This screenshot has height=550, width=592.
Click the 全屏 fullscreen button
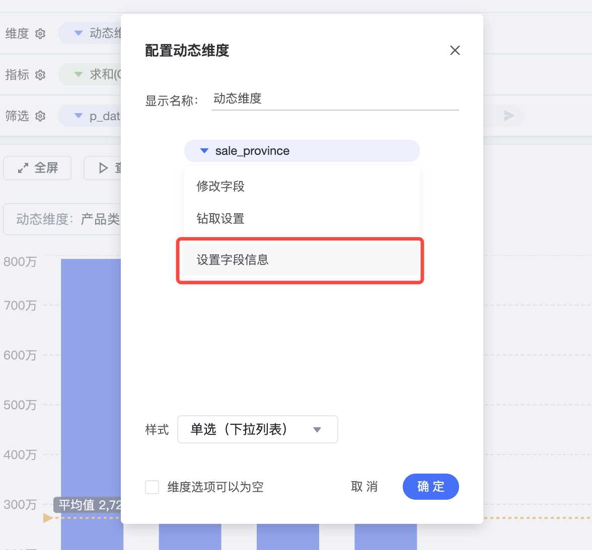(x=37, y=168)
